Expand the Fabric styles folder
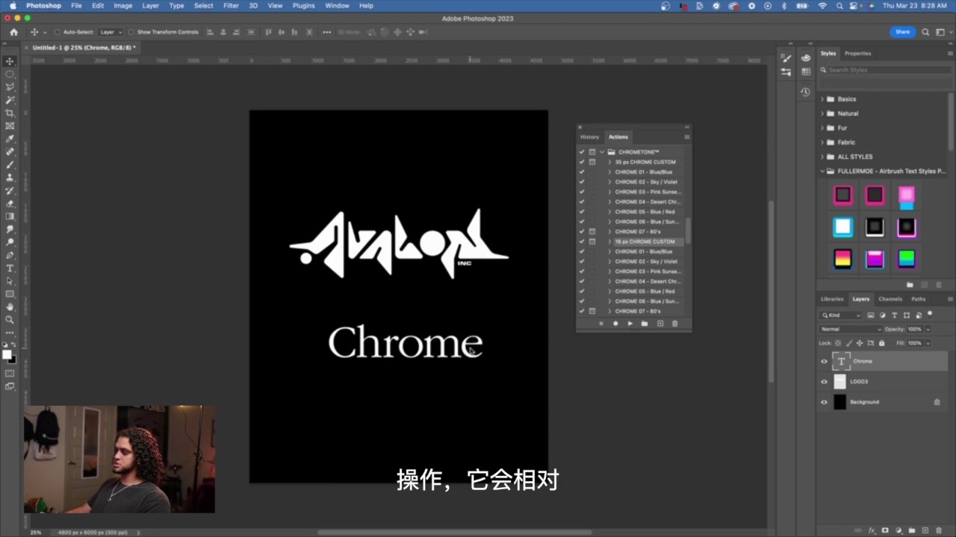Screen dimensions: 956x537 pos(822,142)
